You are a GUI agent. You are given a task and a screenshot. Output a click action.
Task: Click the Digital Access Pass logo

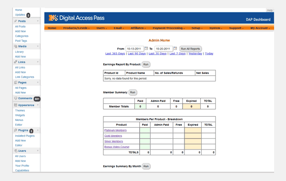click(x=76, y=18)
